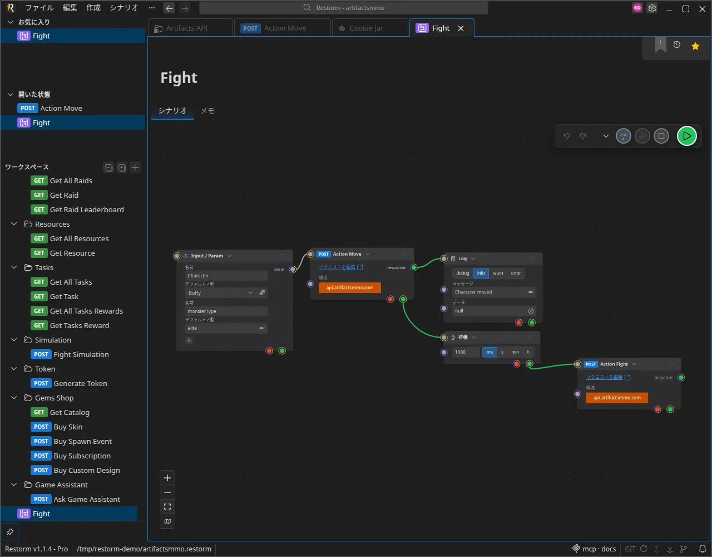Image resolution: width=712 pixels, height=557 pixels.
Task: Collapse the Favorites (お気に入り) section
Action: 10,22
